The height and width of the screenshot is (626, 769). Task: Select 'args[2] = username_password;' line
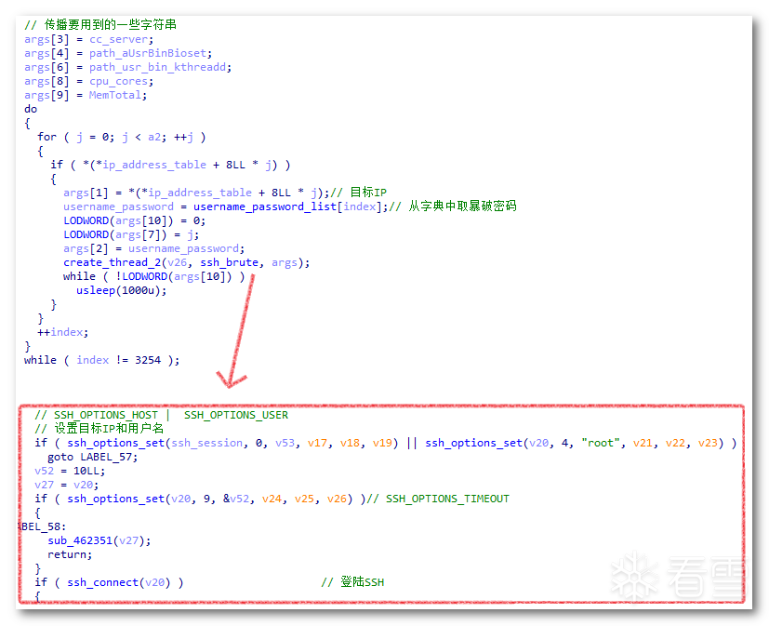pos(154,248)
